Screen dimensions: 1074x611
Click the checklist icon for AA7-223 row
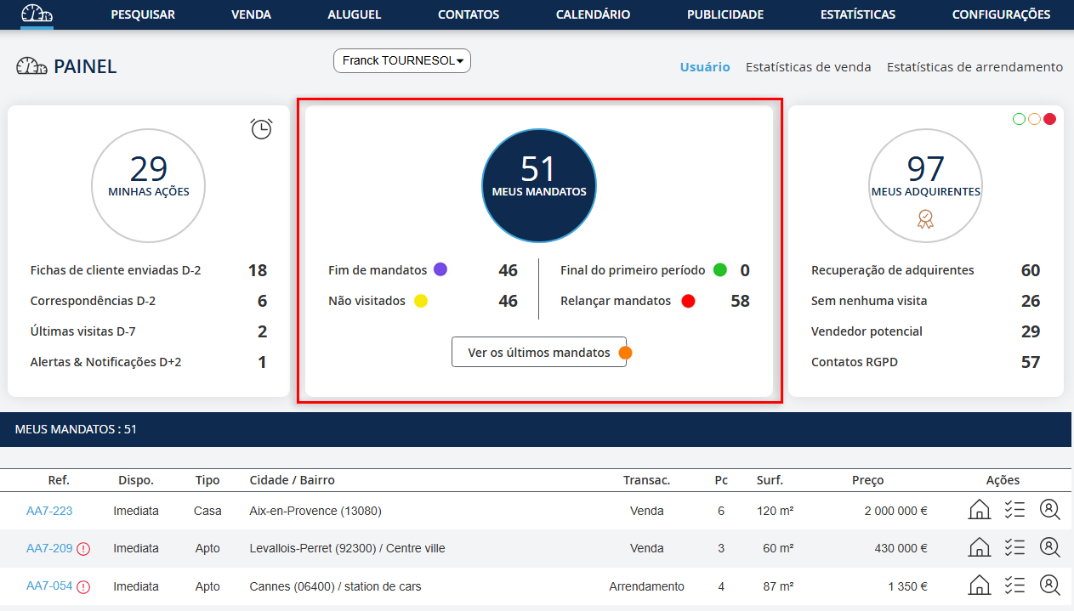(1014, 511)
